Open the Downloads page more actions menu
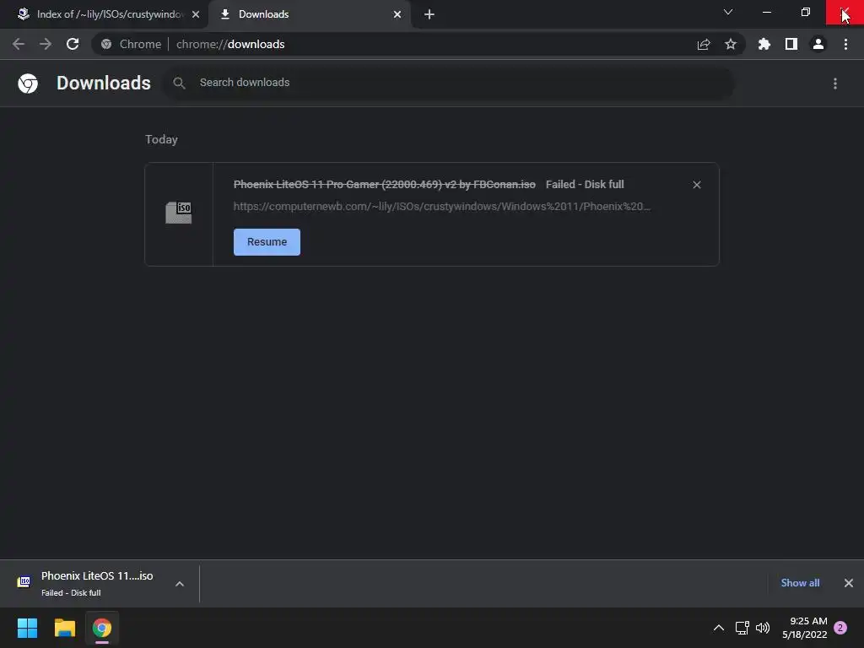 [x=835, y=84]
